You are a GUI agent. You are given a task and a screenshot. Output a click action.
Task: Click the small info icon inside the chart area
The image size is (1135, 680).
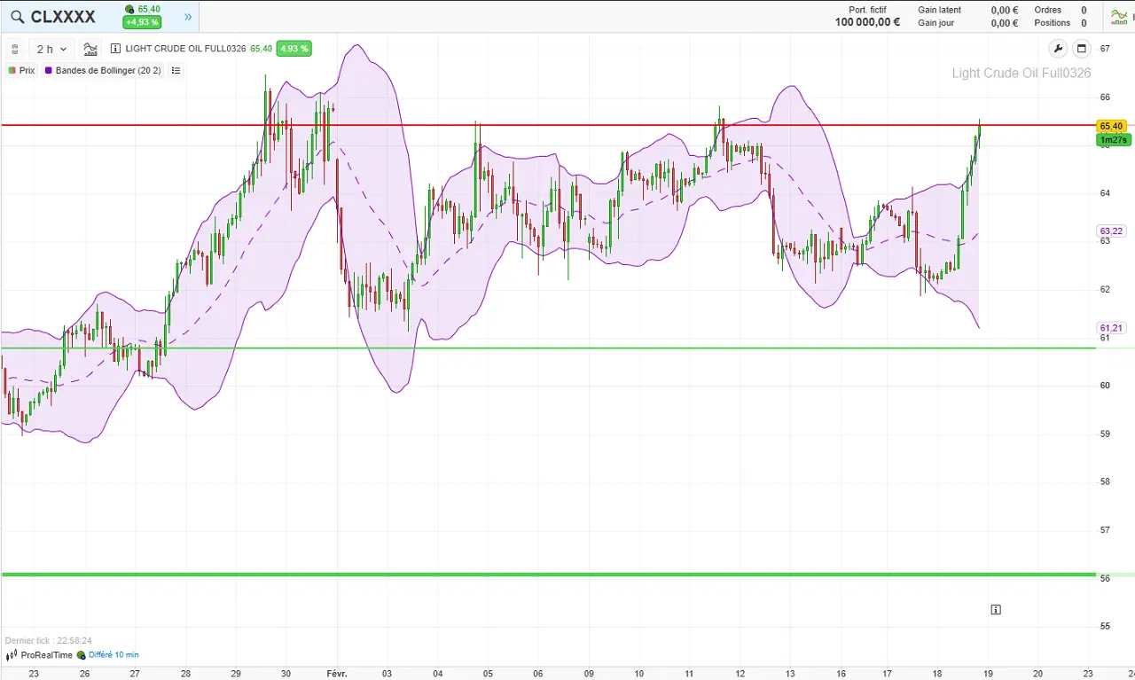tap(996, 609)
